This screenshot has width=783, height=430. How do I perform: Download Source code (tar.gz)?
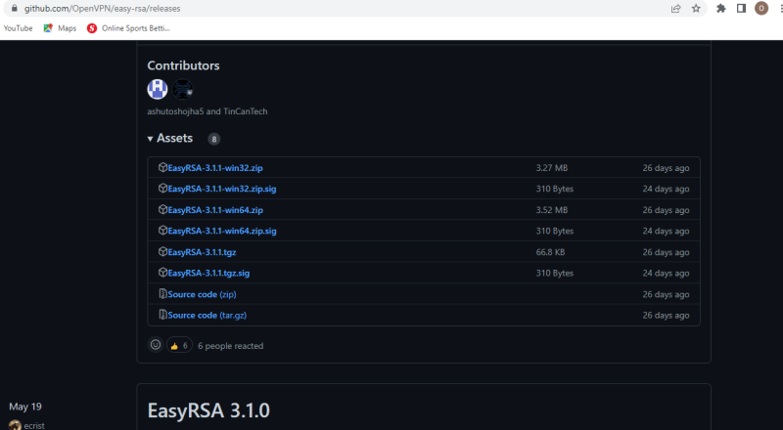coord(207,316)
